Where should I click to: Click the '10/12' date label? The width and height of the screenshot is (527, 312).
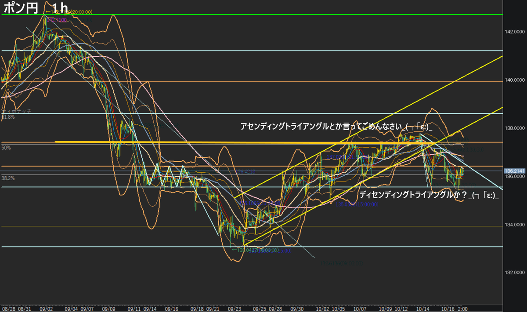(401, 309)
